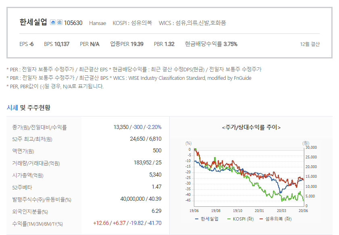Click the 한세실업 legend entry

207,219
